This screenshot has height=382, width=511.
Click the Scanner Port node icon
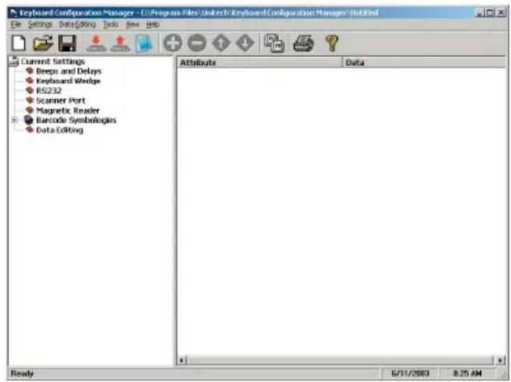(x=29, y=100)
